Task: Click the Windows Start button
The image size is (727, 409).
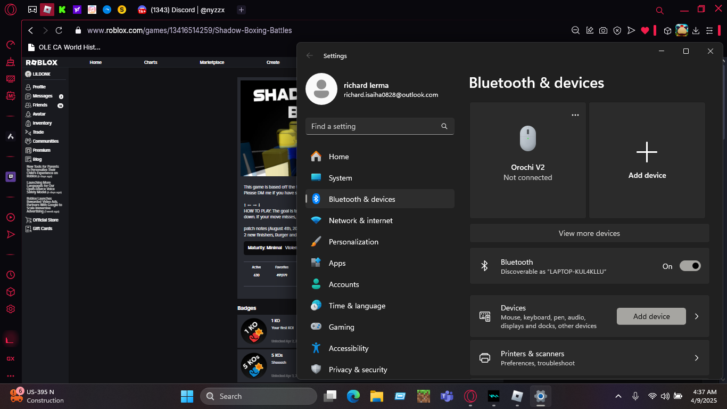Action: pyautogui.click(x=187, y=396)
